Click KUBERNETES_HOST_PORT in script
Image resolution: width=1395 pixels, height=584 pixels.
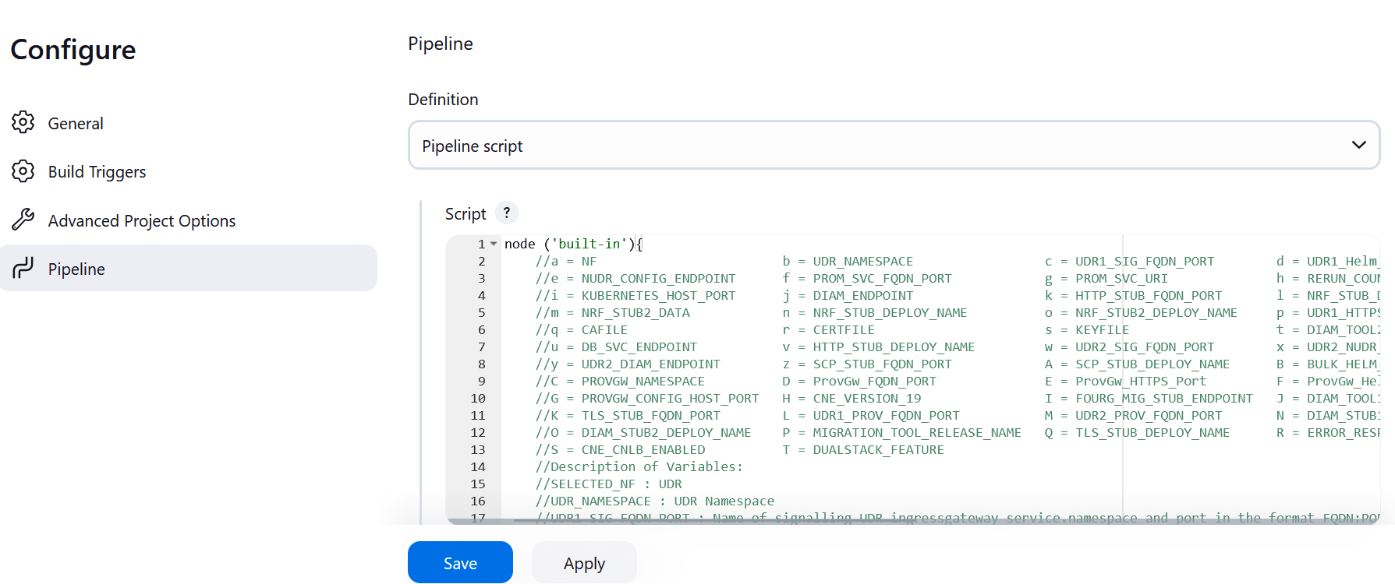(x=658, y=295)
